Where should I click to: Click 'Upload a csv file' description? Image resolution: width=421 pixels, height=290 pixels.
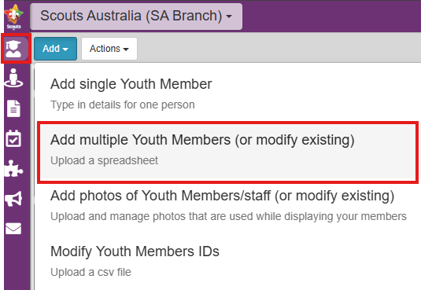click(x=90, y=272)
